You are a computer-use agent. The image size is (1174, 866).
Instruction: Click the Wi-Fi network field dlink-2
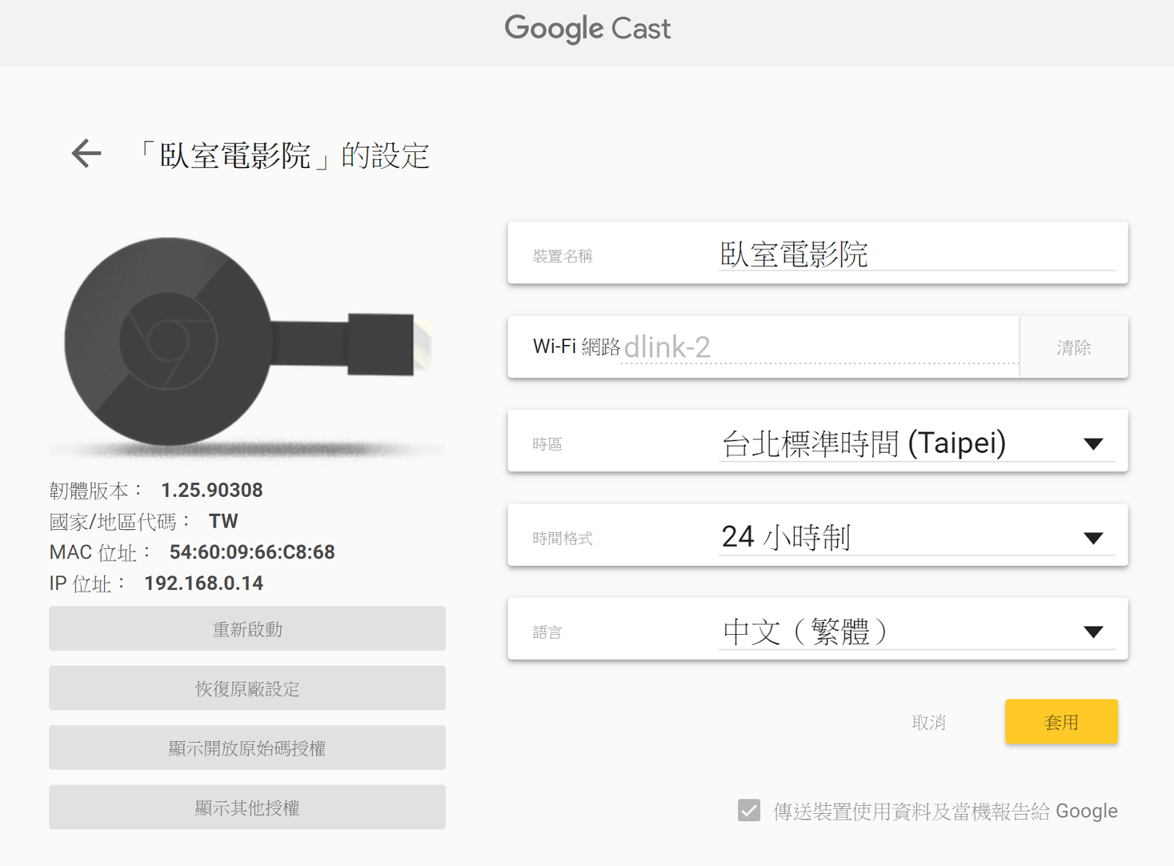[x=807, y=348]
